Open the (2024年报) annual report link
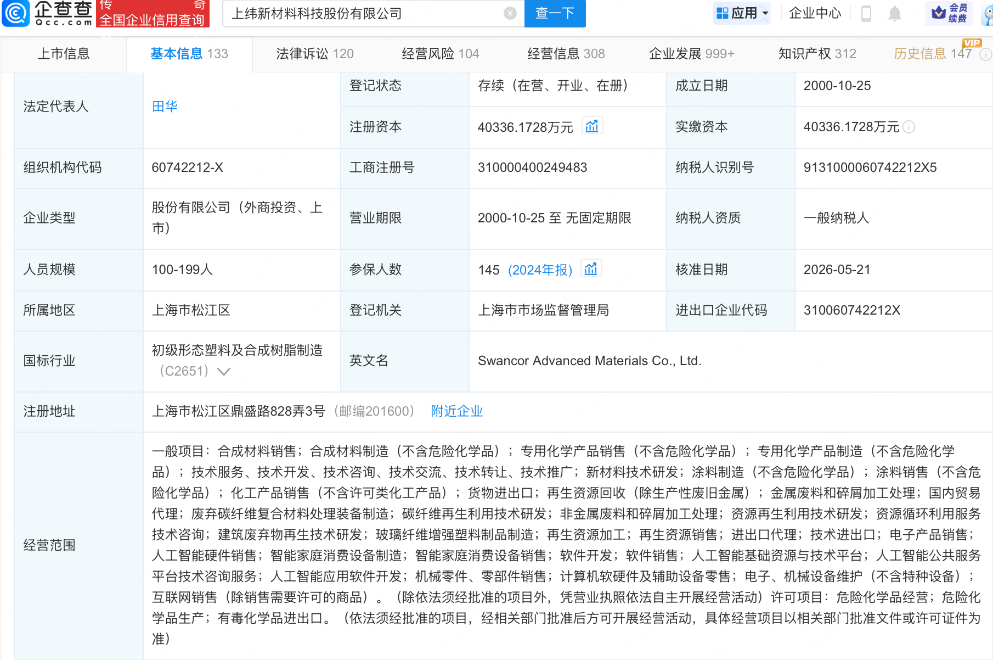 [x=540, y=270]
